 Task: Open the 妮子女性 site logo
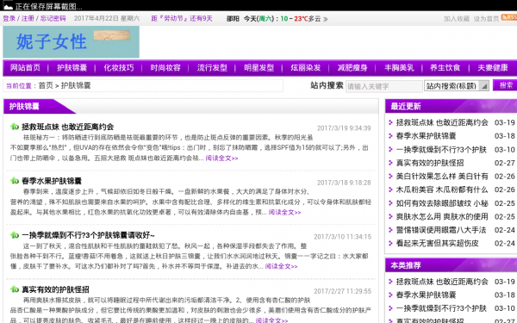pos(71,42)
